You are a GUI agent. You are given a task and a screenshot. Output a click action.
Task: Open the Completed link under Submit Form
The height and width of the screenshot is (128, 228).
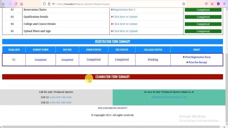click(40, 60)
